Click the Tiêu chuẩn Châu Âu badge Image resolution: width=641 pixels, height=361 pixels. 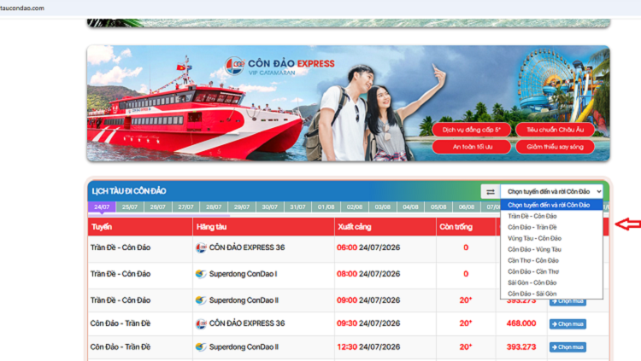pyautogui.click(x=555, y=130)
